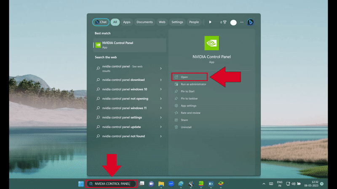337x189 pixels.
Task: Expand 'nvidia control panel settings' chevron
Action: coord(161,118)
